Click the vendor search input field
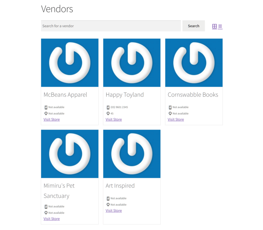The image size is (263, 230). [111, 26]
